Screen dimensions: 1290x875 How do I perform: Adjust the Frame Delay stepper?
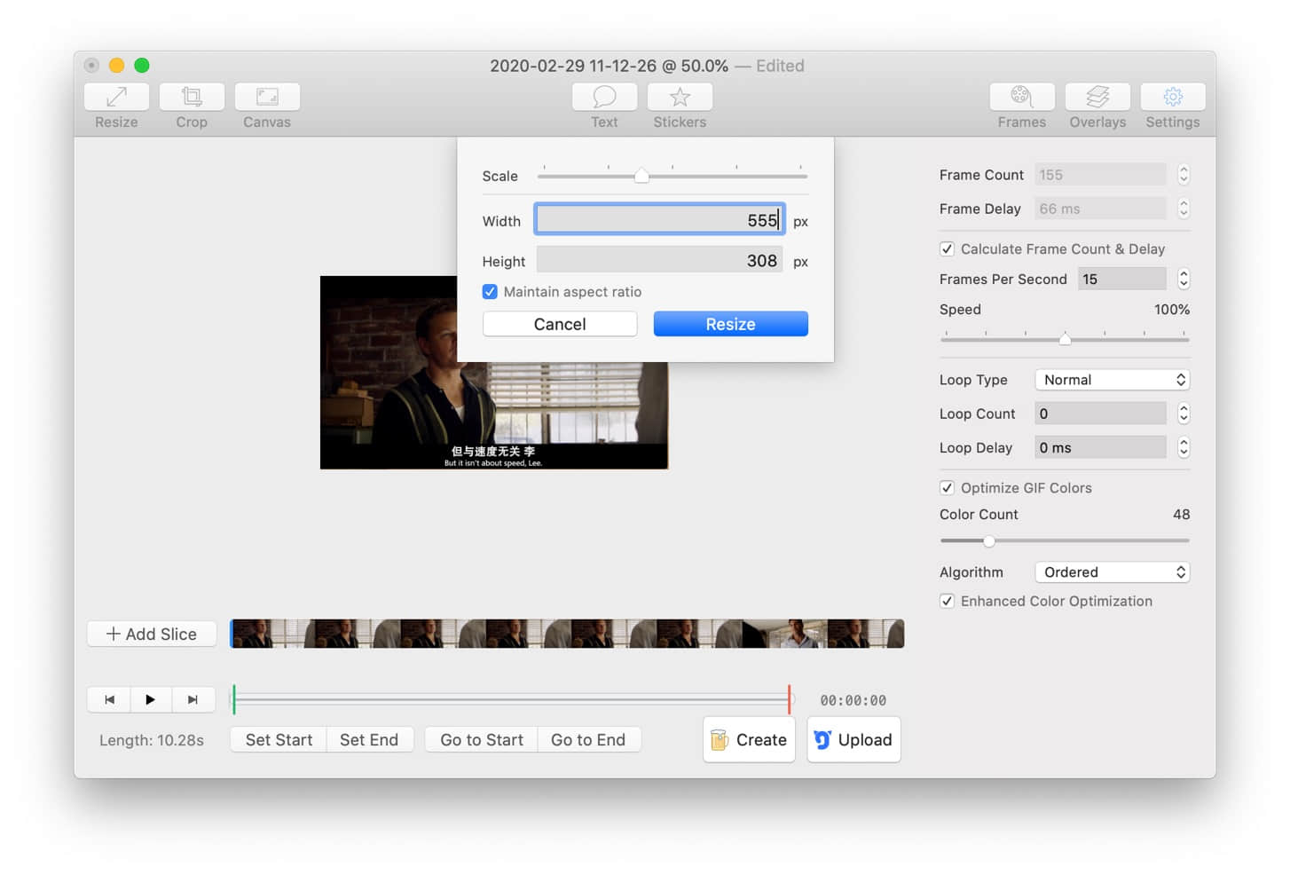point(1184,209)
